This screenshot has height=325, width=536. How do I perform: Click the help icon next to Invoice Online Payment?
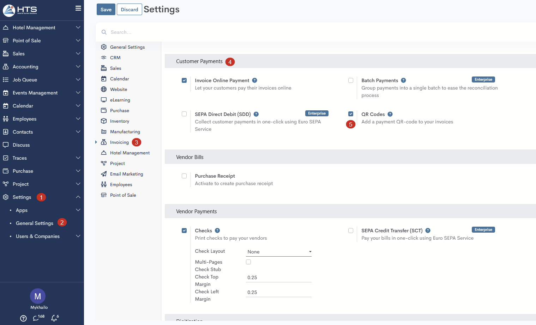pyautogui.click(x=254, y=80)
